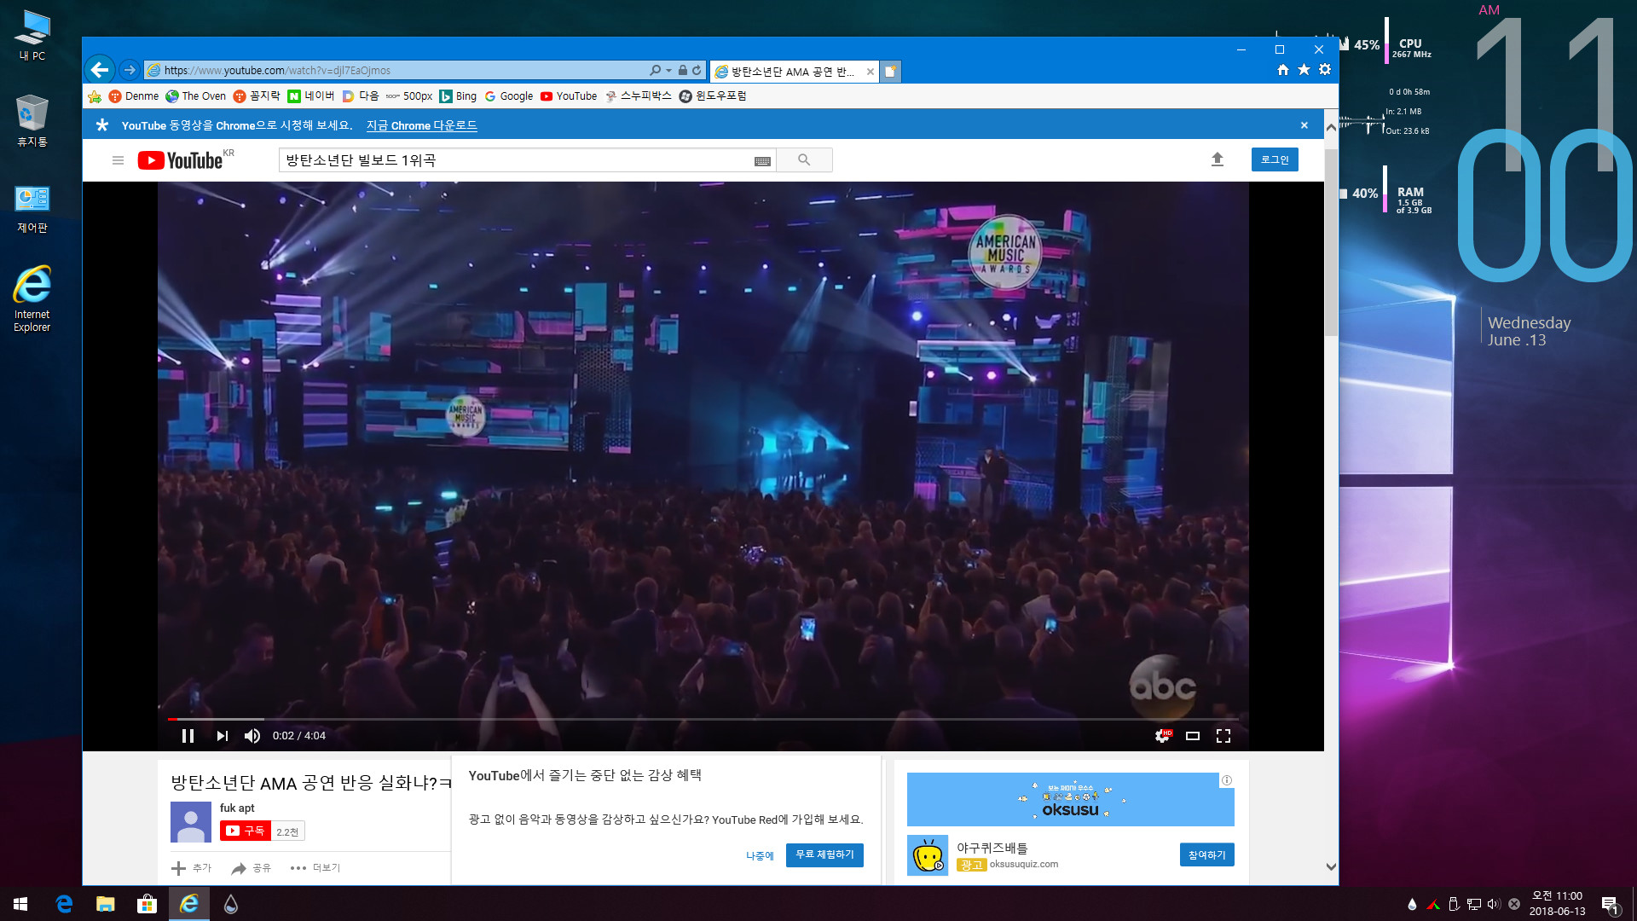This screenshot has height=921, width=1637.
Task: Click the YouTube search magnifier button
Action: [804, 160]
